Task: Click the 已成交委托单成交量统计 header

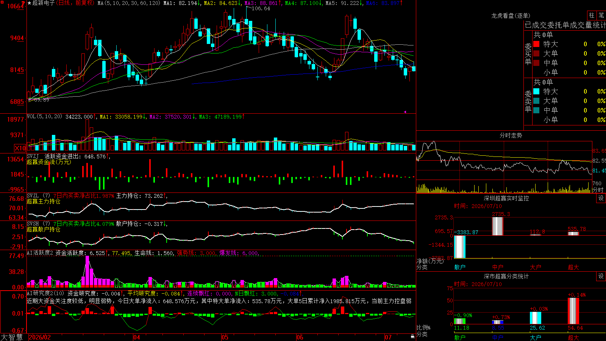Action: 565,25
